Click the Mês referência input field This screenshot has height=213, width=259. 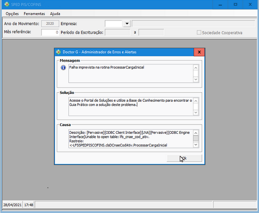[x=50, y=32]
